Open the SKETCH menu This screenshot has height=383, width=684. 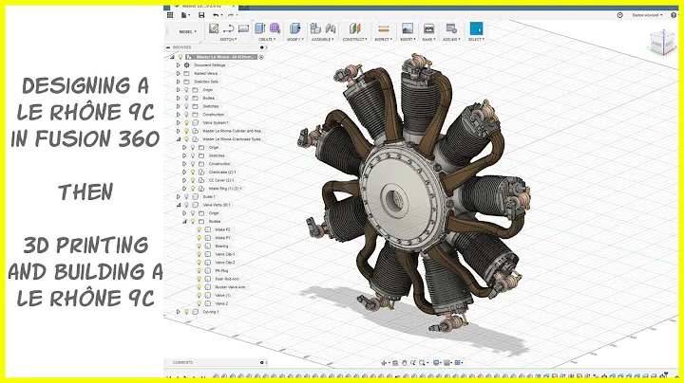(228, 39)
